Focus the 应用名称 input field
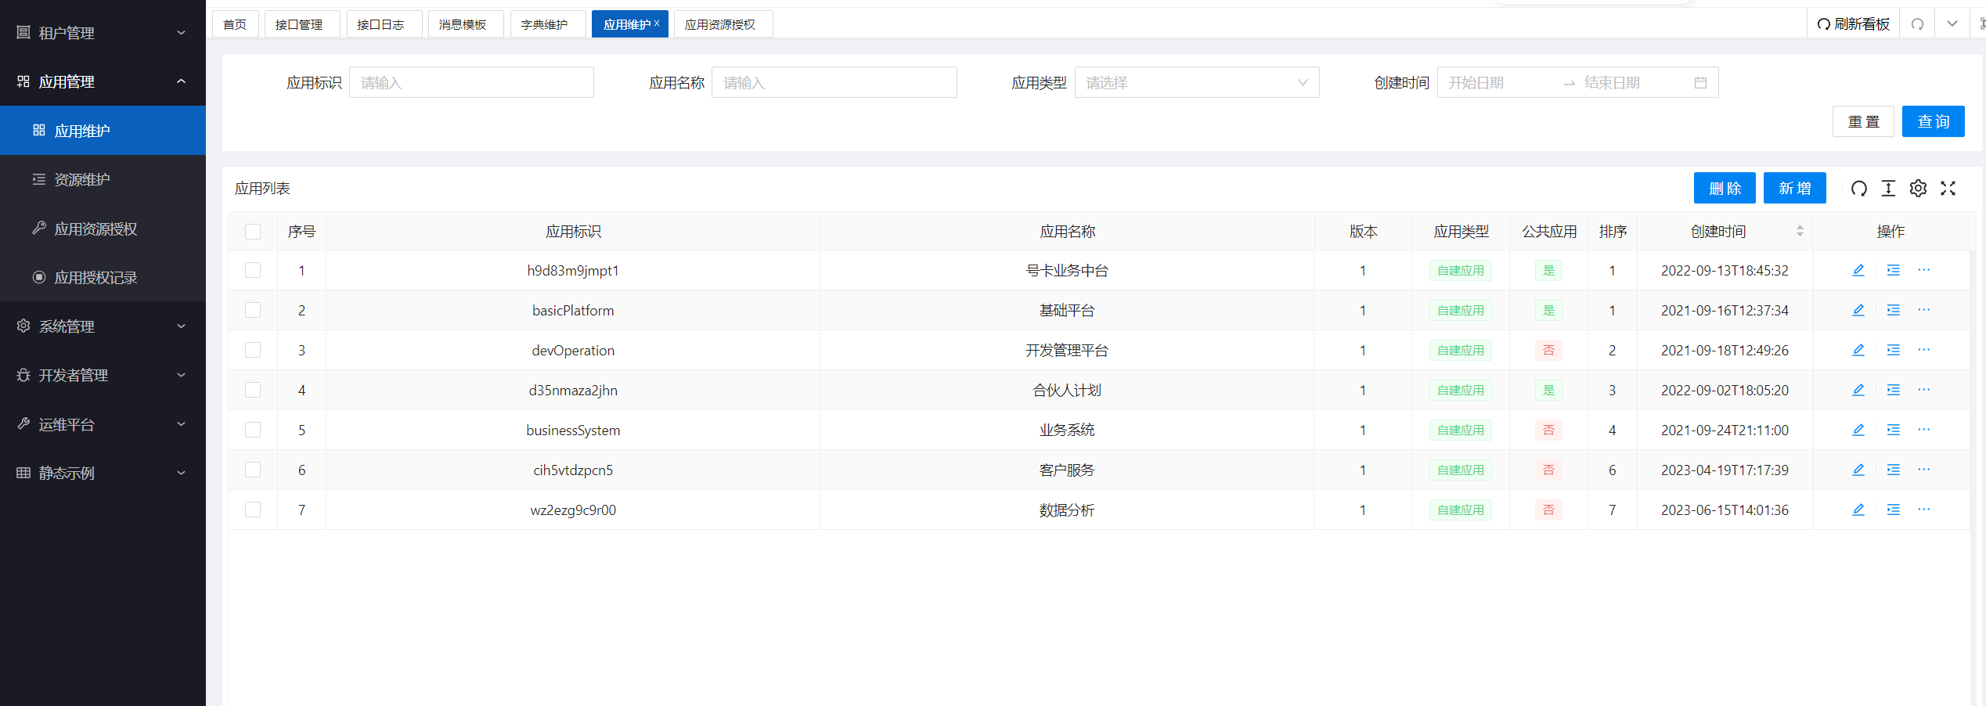The width and height of the screenshot is (1986, 706). point(834,82)
